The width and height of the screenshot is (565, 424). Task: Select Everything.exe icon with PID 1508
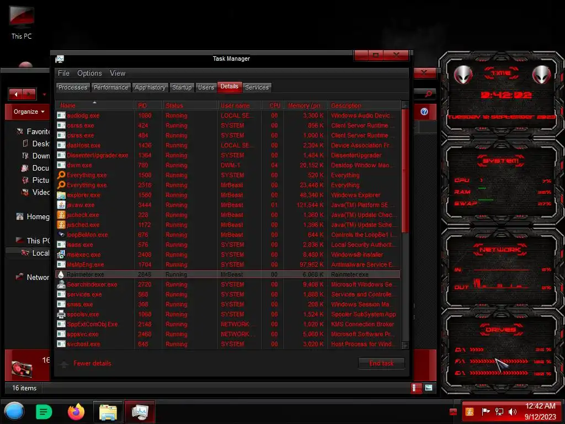pyautogui.click(x=61, y=175)
